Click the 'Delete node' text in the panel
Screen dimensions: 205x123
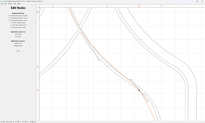point(18,43)
